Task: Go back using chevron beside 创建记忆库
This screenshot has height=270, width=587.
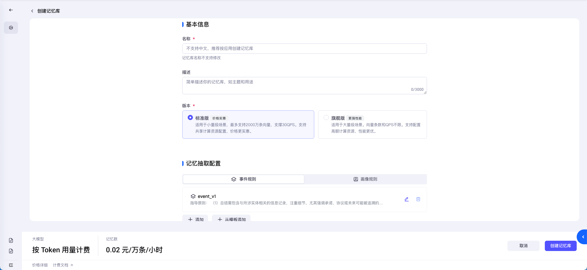Action: [x=32, y=11]
